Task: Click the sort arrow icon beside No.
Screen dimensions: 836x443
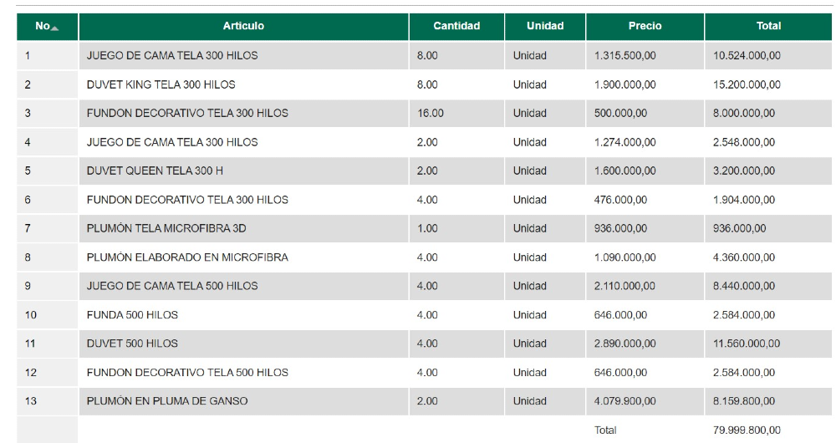Action: point(55,28)
